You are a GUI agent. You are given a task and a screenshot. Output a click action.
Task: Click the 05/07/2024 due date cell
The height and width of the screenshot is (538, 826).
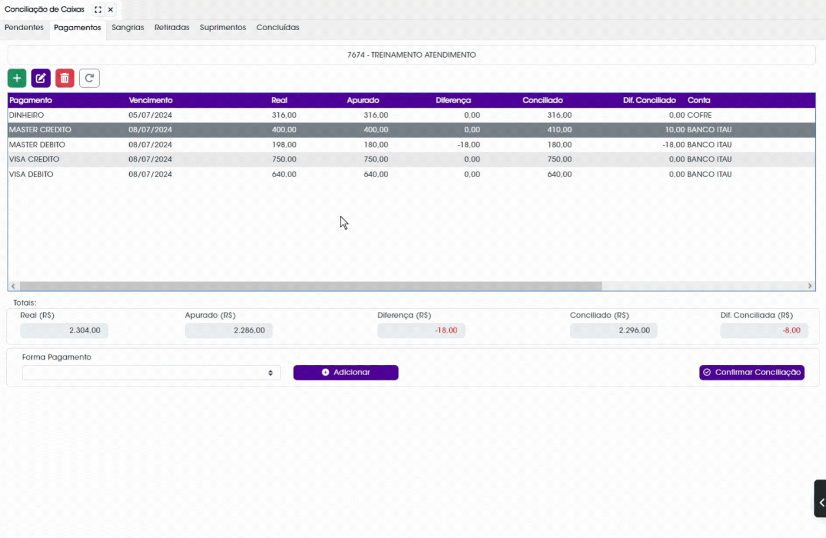pos(150,115)
